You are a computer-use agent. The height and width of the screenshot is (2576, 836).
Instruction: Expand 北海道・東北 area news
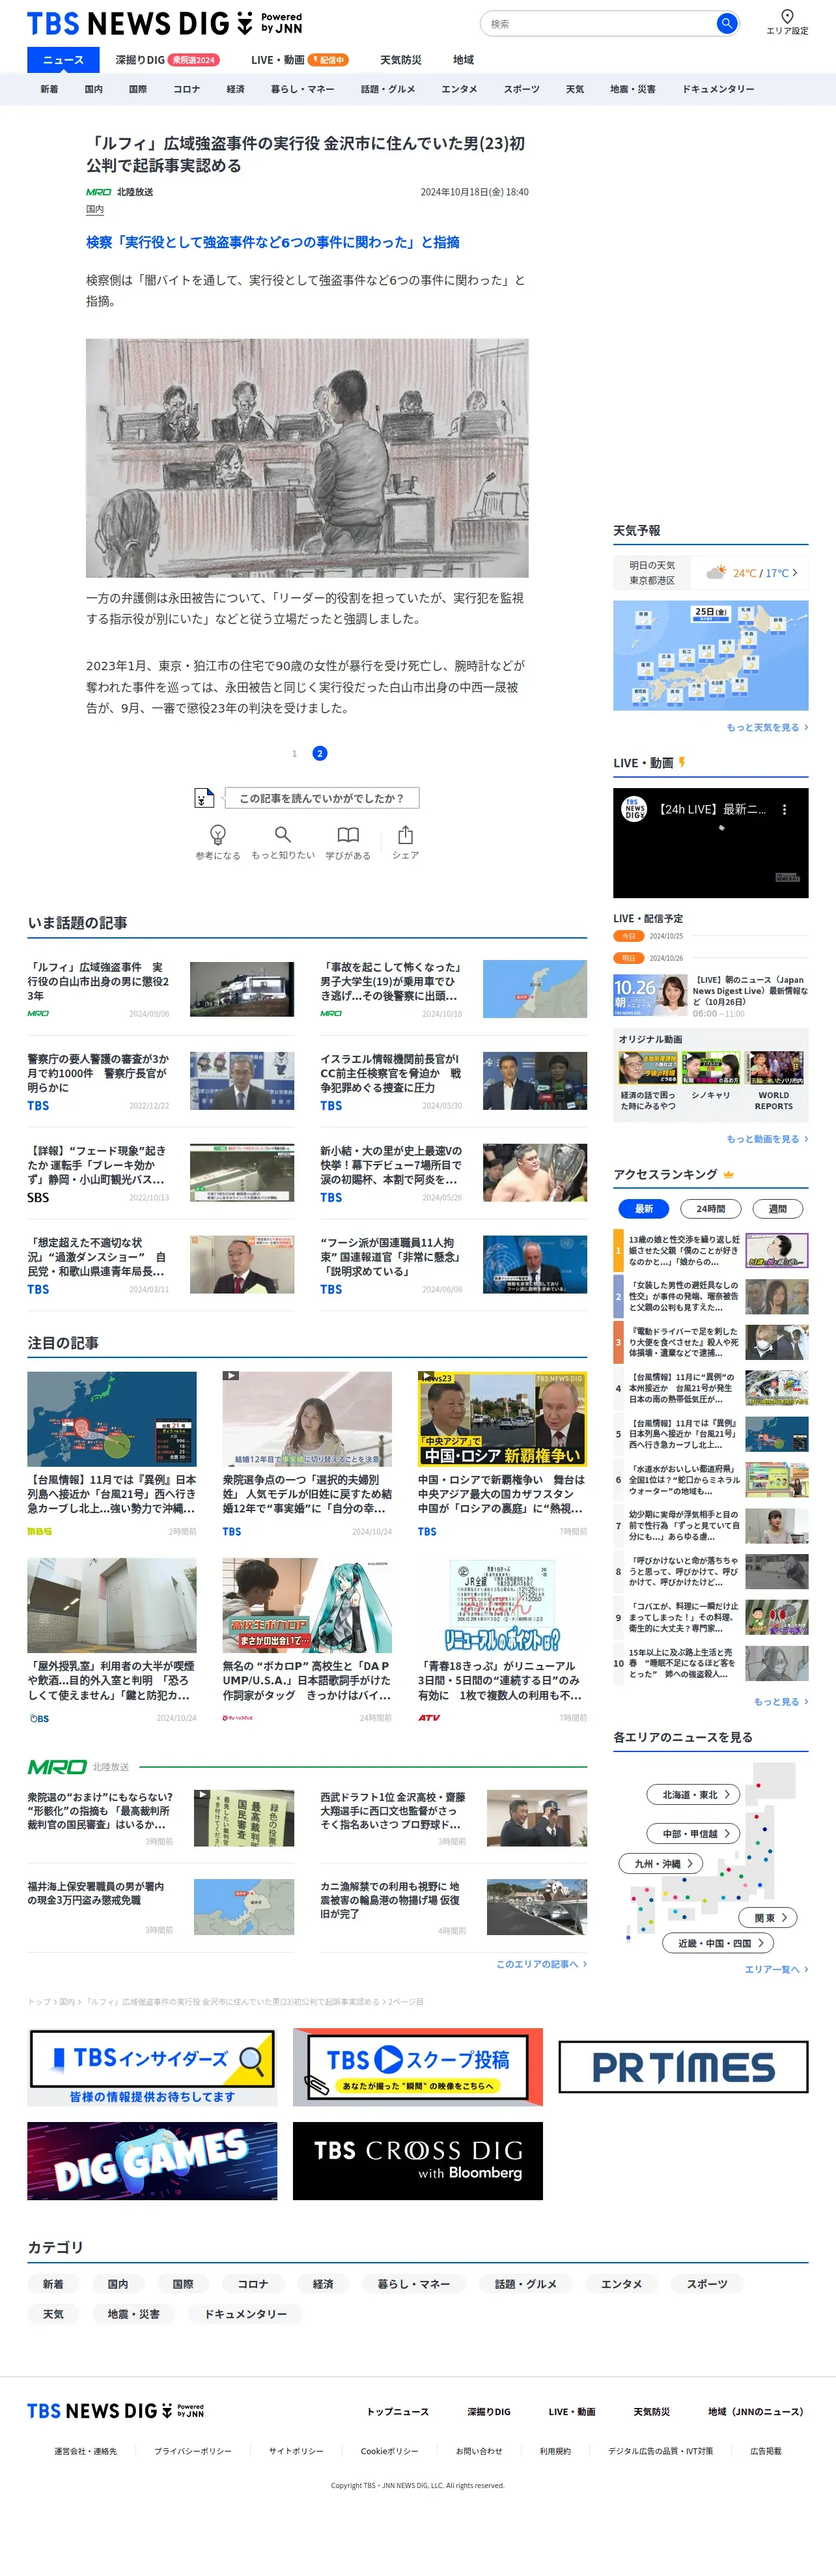(x=694, y=1795)
